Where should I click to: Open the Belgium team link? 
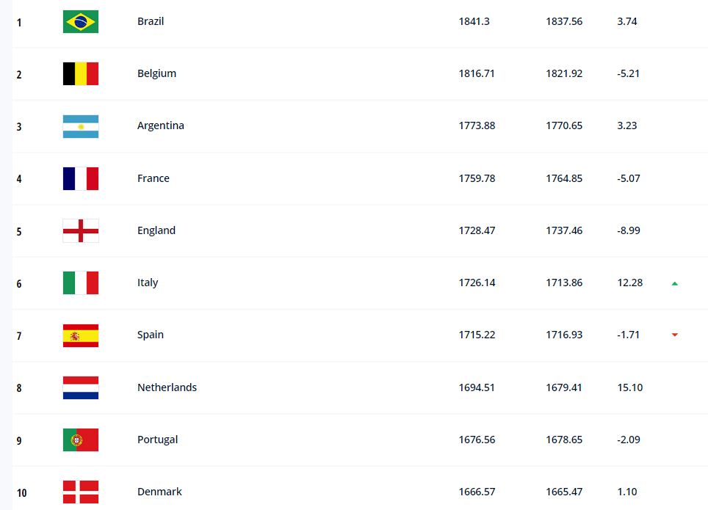tap(156, 73)
